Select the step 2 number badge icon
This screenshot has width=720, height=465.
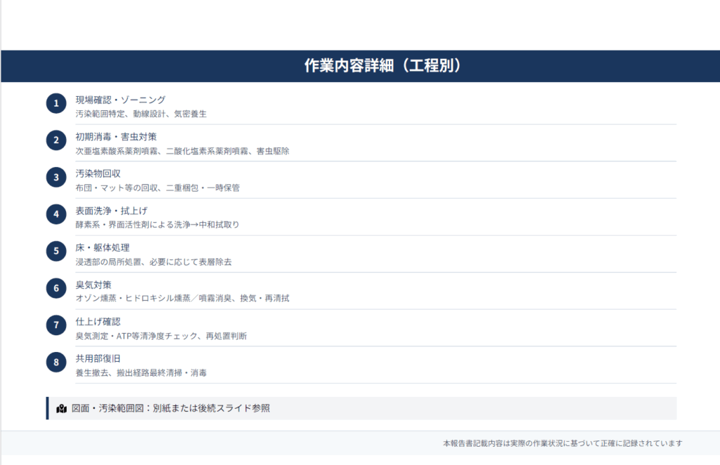pos(56,140)
